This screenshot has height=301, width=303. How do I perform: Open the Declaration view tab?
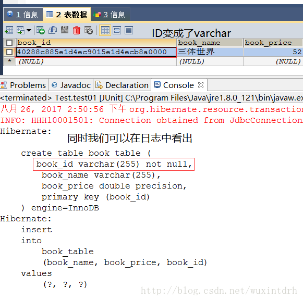click(x=122, y=85)
